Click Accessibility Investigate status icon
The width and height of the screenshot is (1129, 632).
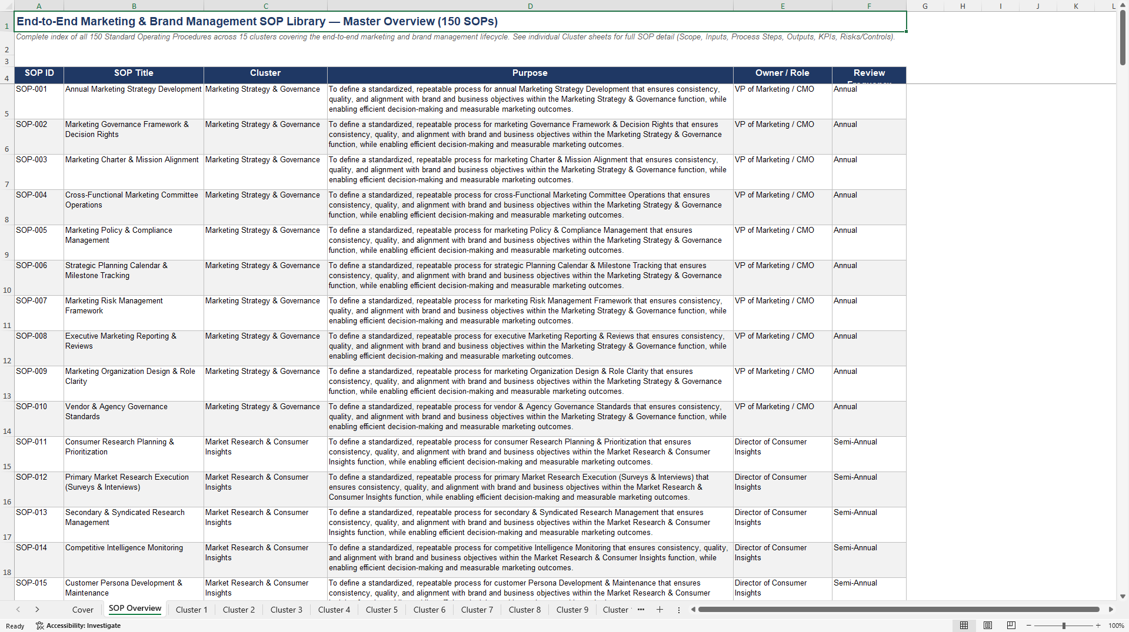[78, 626]
